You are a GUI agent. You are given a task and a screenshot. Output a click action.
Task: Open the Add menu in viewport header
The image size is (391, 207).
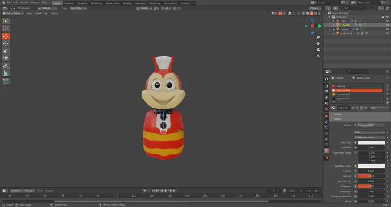pyautogui.click(x=46, y=13)
